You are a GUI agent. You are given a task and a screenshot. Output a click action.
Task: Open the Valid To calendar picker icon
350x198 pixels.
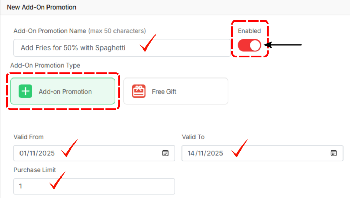(334, 153)
